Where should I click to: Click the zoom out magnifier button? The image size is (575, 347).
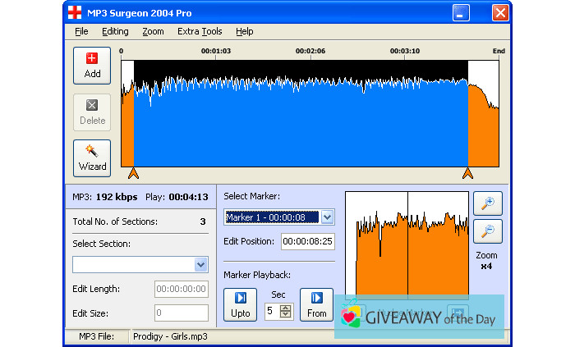(487, 231)
